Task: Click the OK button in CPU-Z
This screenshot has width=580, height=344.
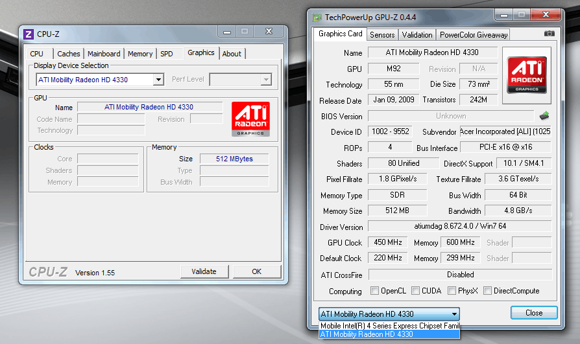Action: [257, 271]
